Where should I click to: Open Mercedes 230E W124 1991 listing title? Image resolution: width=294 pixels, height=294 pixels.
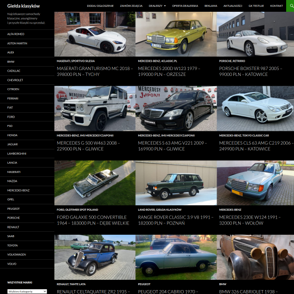(x=250, y=220)
